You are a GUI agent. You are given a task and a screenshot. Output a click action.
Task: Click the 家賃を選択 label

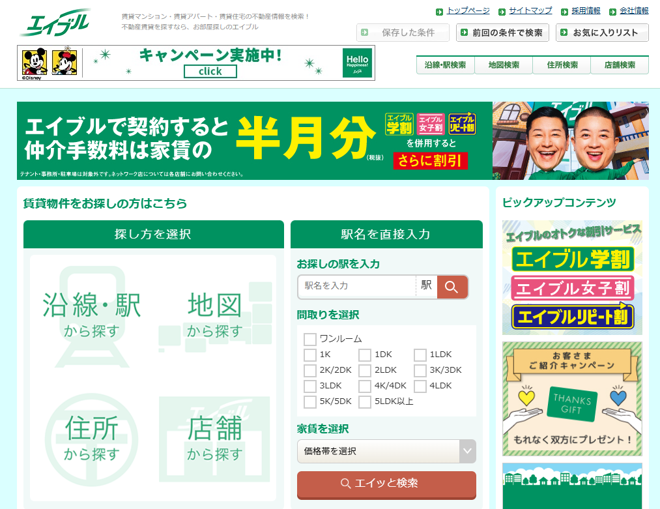(323, 429)
